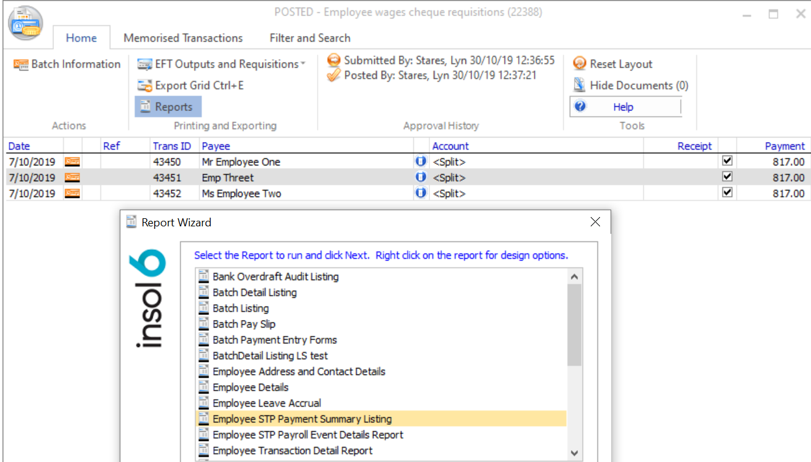Toggle checkbox for Mr Employee One row
This screenshot has width=811, height=462.
coord(727,161)
